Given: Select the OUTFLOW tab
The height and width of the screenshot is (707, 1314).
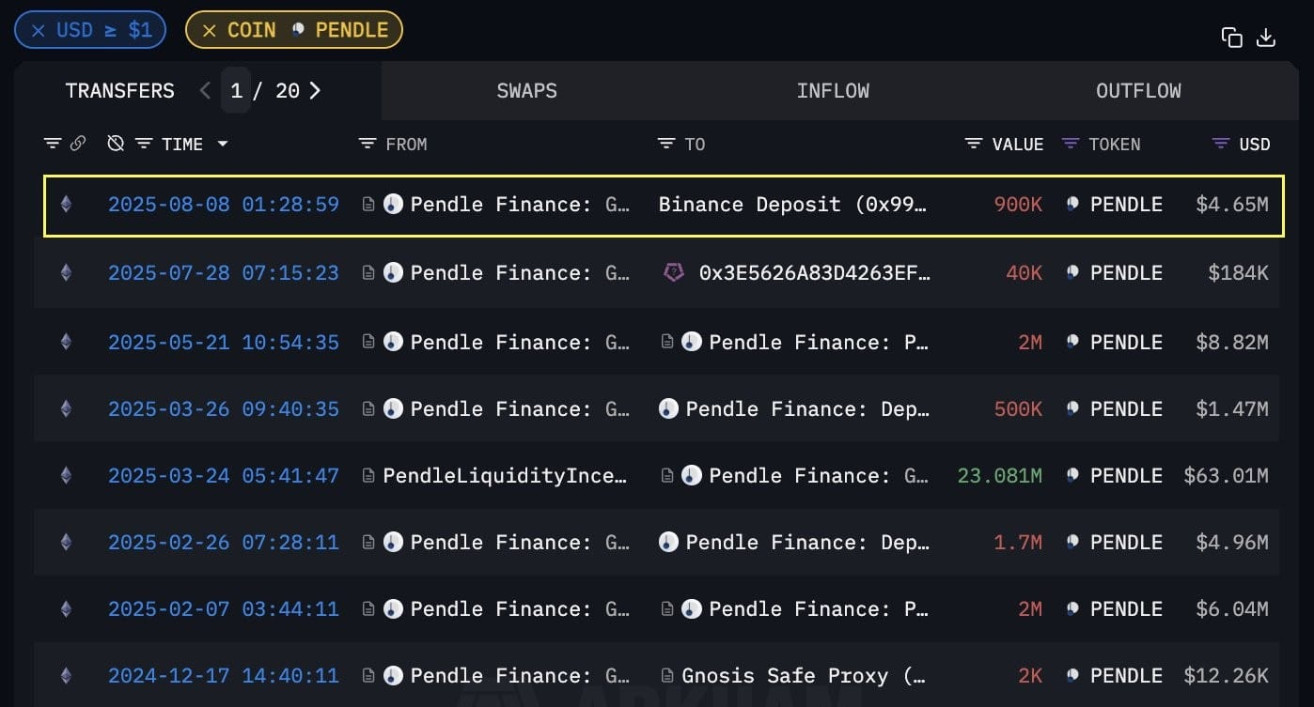Looking at the screenshot, I should 1138,91.
